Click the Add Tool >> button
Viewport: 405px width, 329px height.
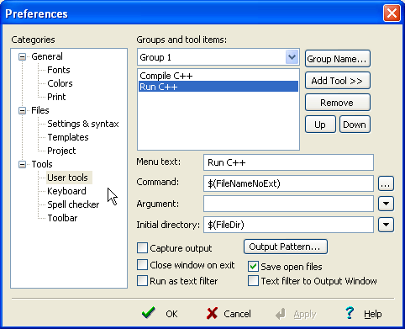pyautogui.click(x=338, y=81)
